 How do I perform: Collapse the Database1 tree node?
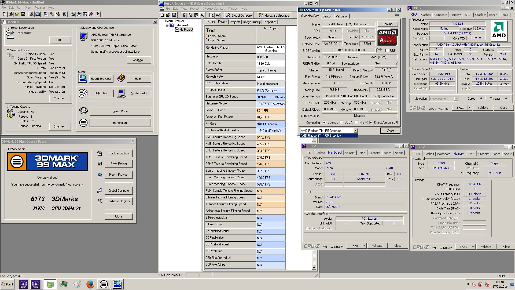[167, 25]
